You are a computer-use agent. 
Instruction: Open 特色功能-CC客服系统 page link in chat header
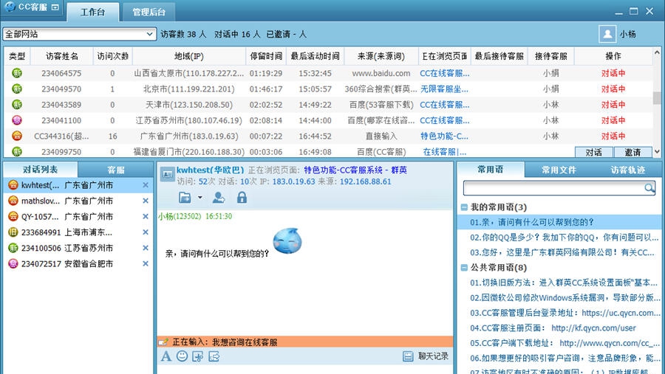(355, 170)
